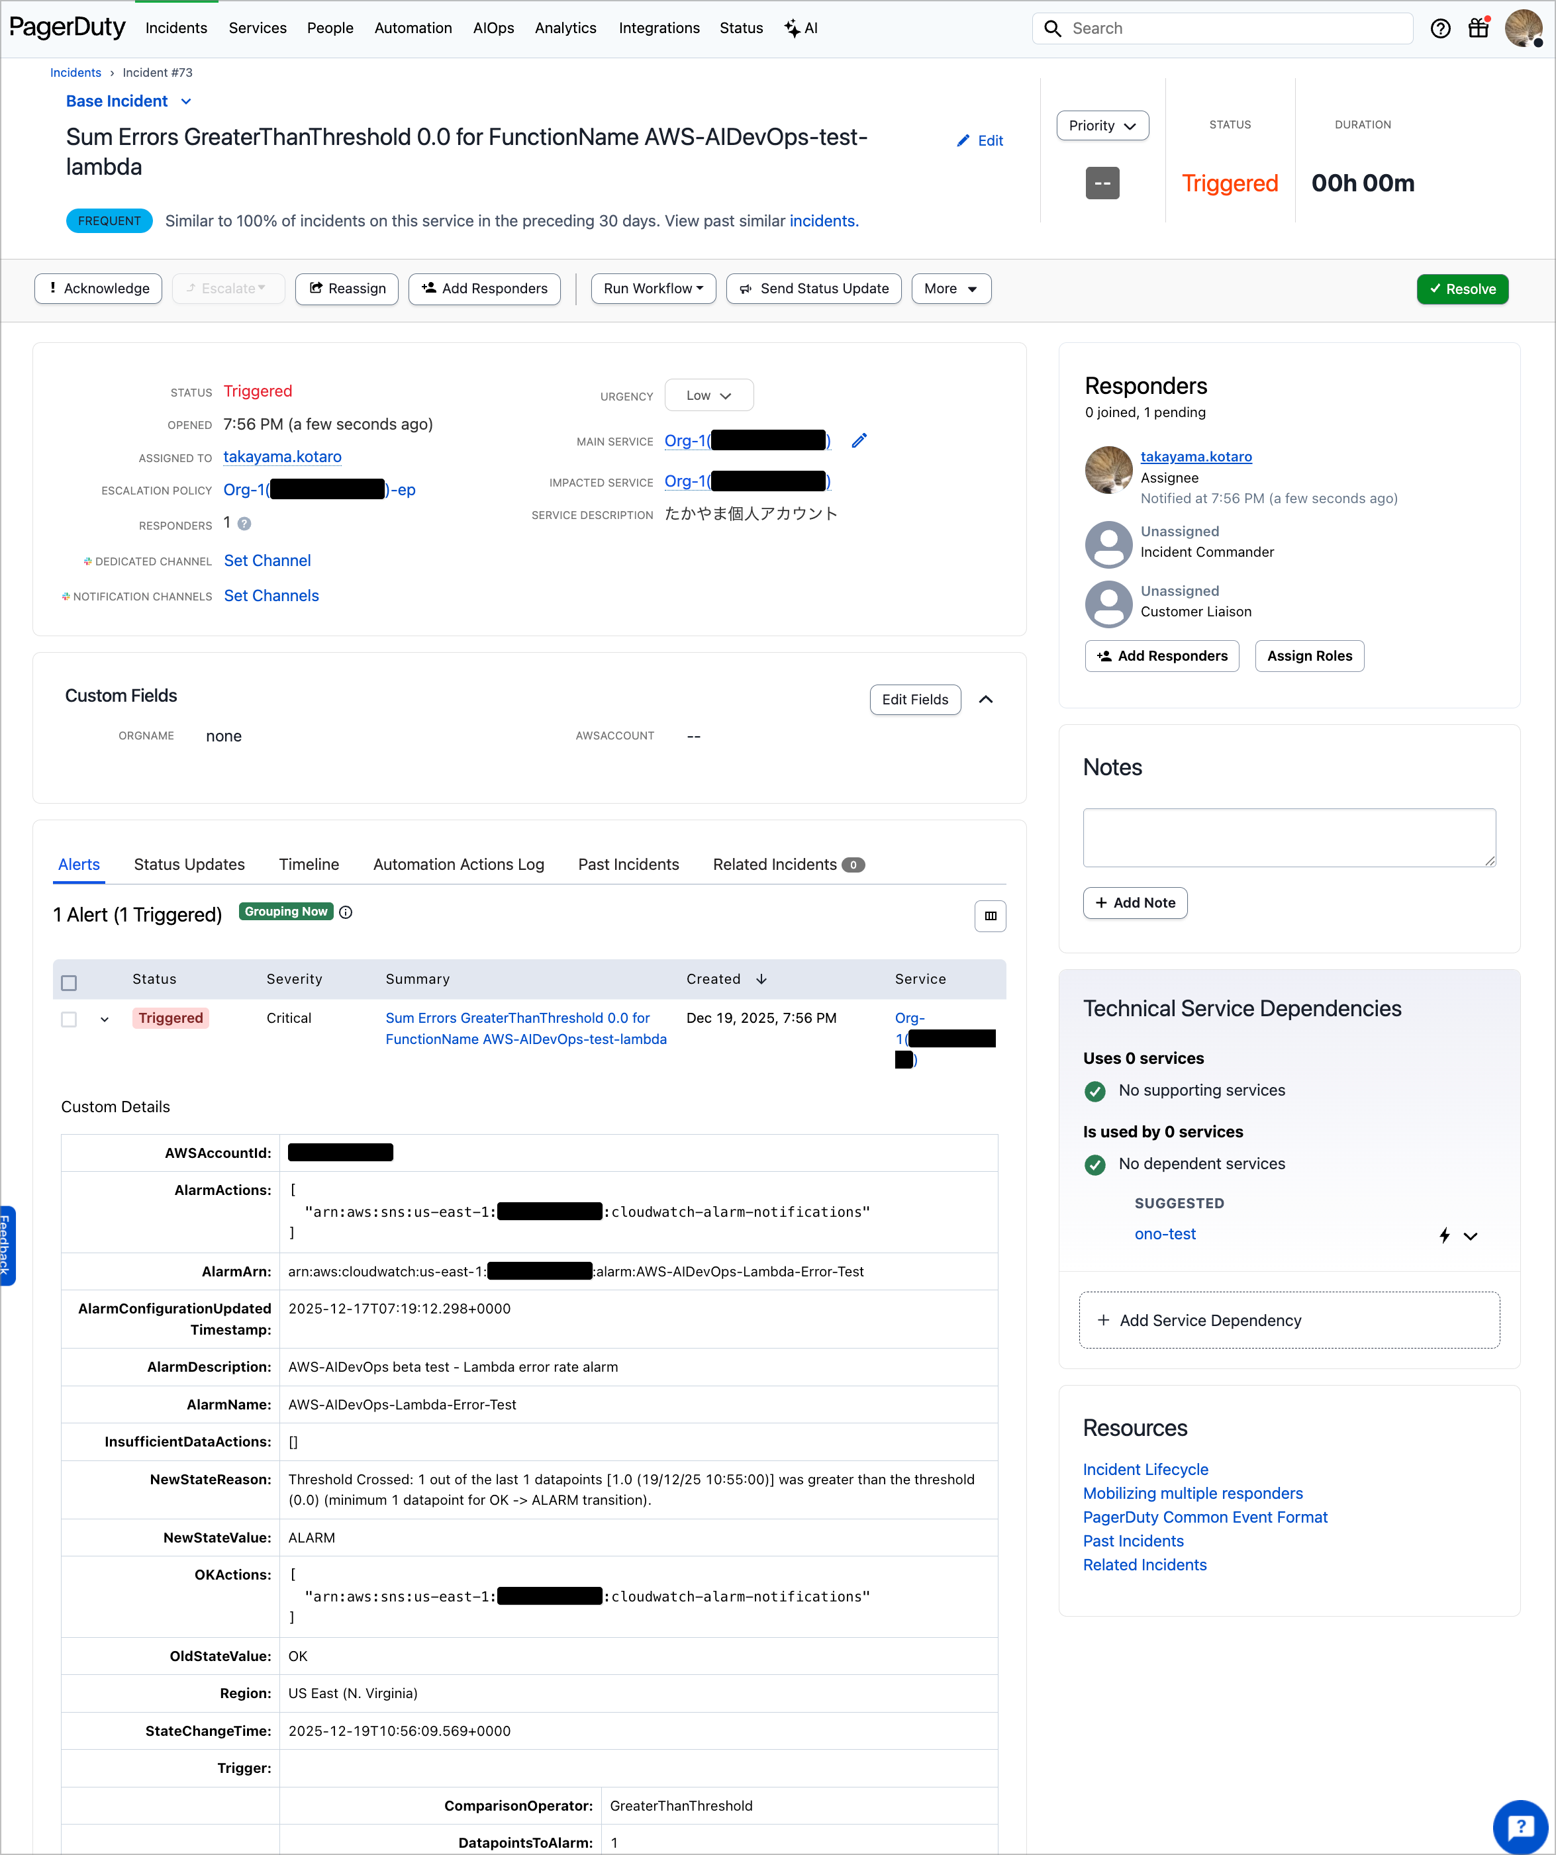Check the Triggered alert row checkbox
1556x1855 pixels.
tap(69, 1020)
